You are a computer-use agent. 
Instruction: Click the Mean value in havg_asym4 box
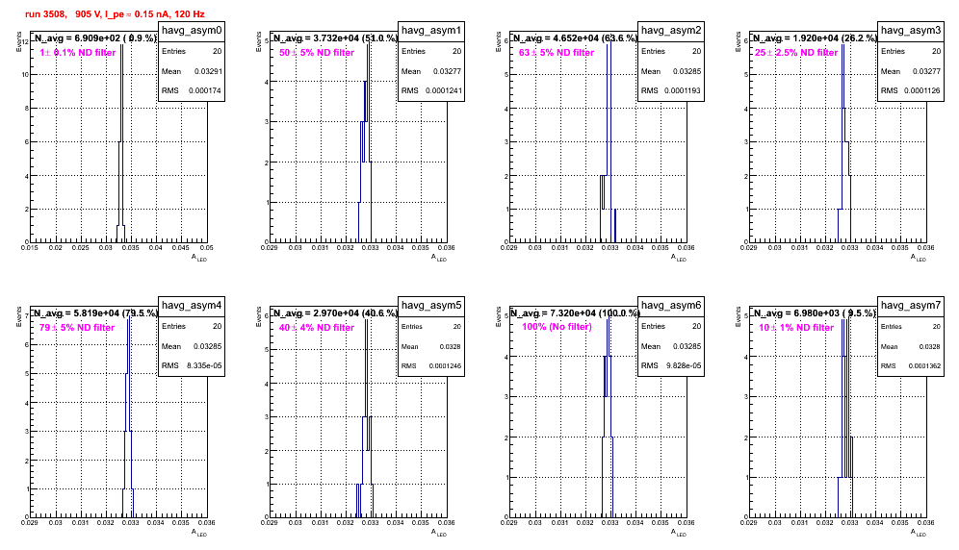[207, 346]
